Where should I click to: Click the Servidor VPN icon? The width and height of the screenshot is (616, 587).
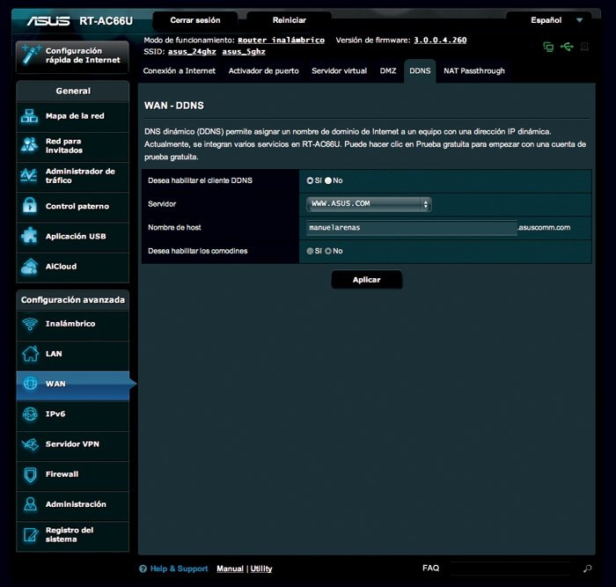[30, 444]
